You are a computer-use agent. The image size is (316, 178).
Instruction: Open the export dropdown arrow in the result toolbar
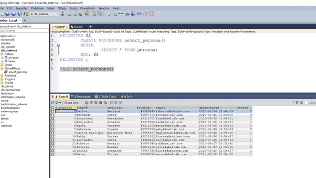60,103
